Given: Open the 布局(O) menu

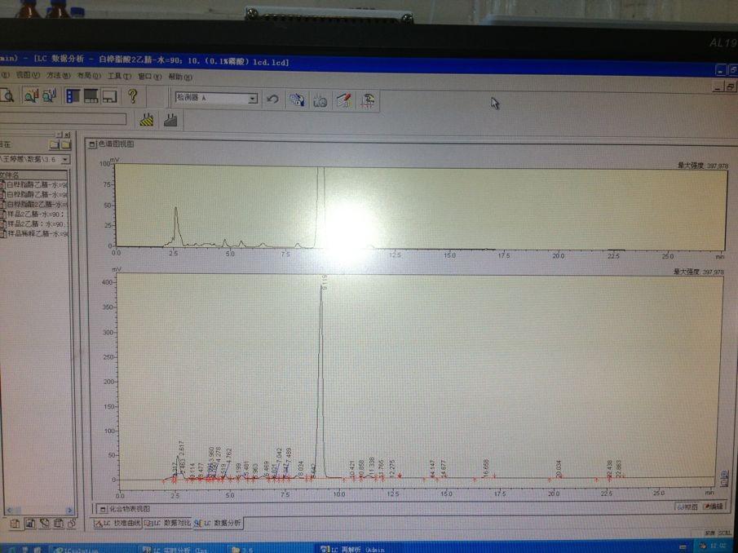Looking at the screenshot, I should 89,76.
